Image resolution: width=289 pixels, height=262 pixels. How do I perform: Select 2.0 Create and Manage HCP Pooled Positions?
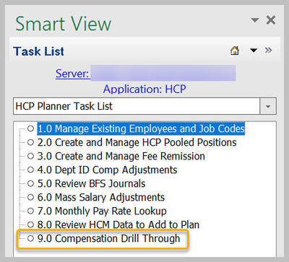click(137, 142)
